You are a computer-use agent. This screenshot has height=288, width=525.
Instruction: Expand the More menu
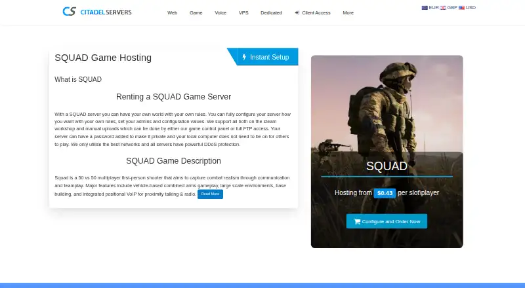[x=348, y=12]
